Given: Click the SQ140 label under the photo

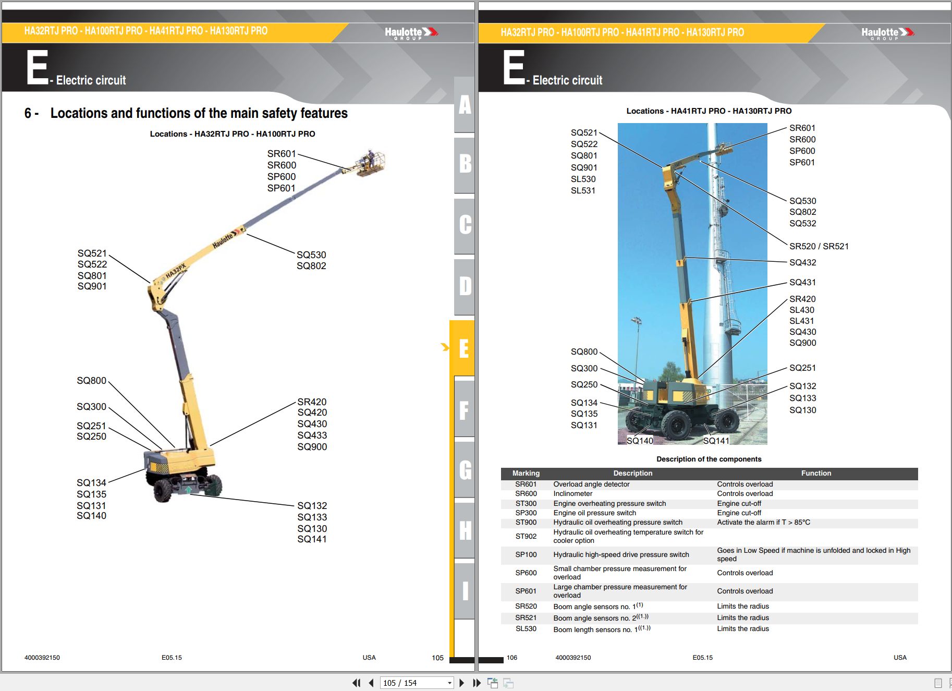Looking at the screenshot, I should coord(640,441).
